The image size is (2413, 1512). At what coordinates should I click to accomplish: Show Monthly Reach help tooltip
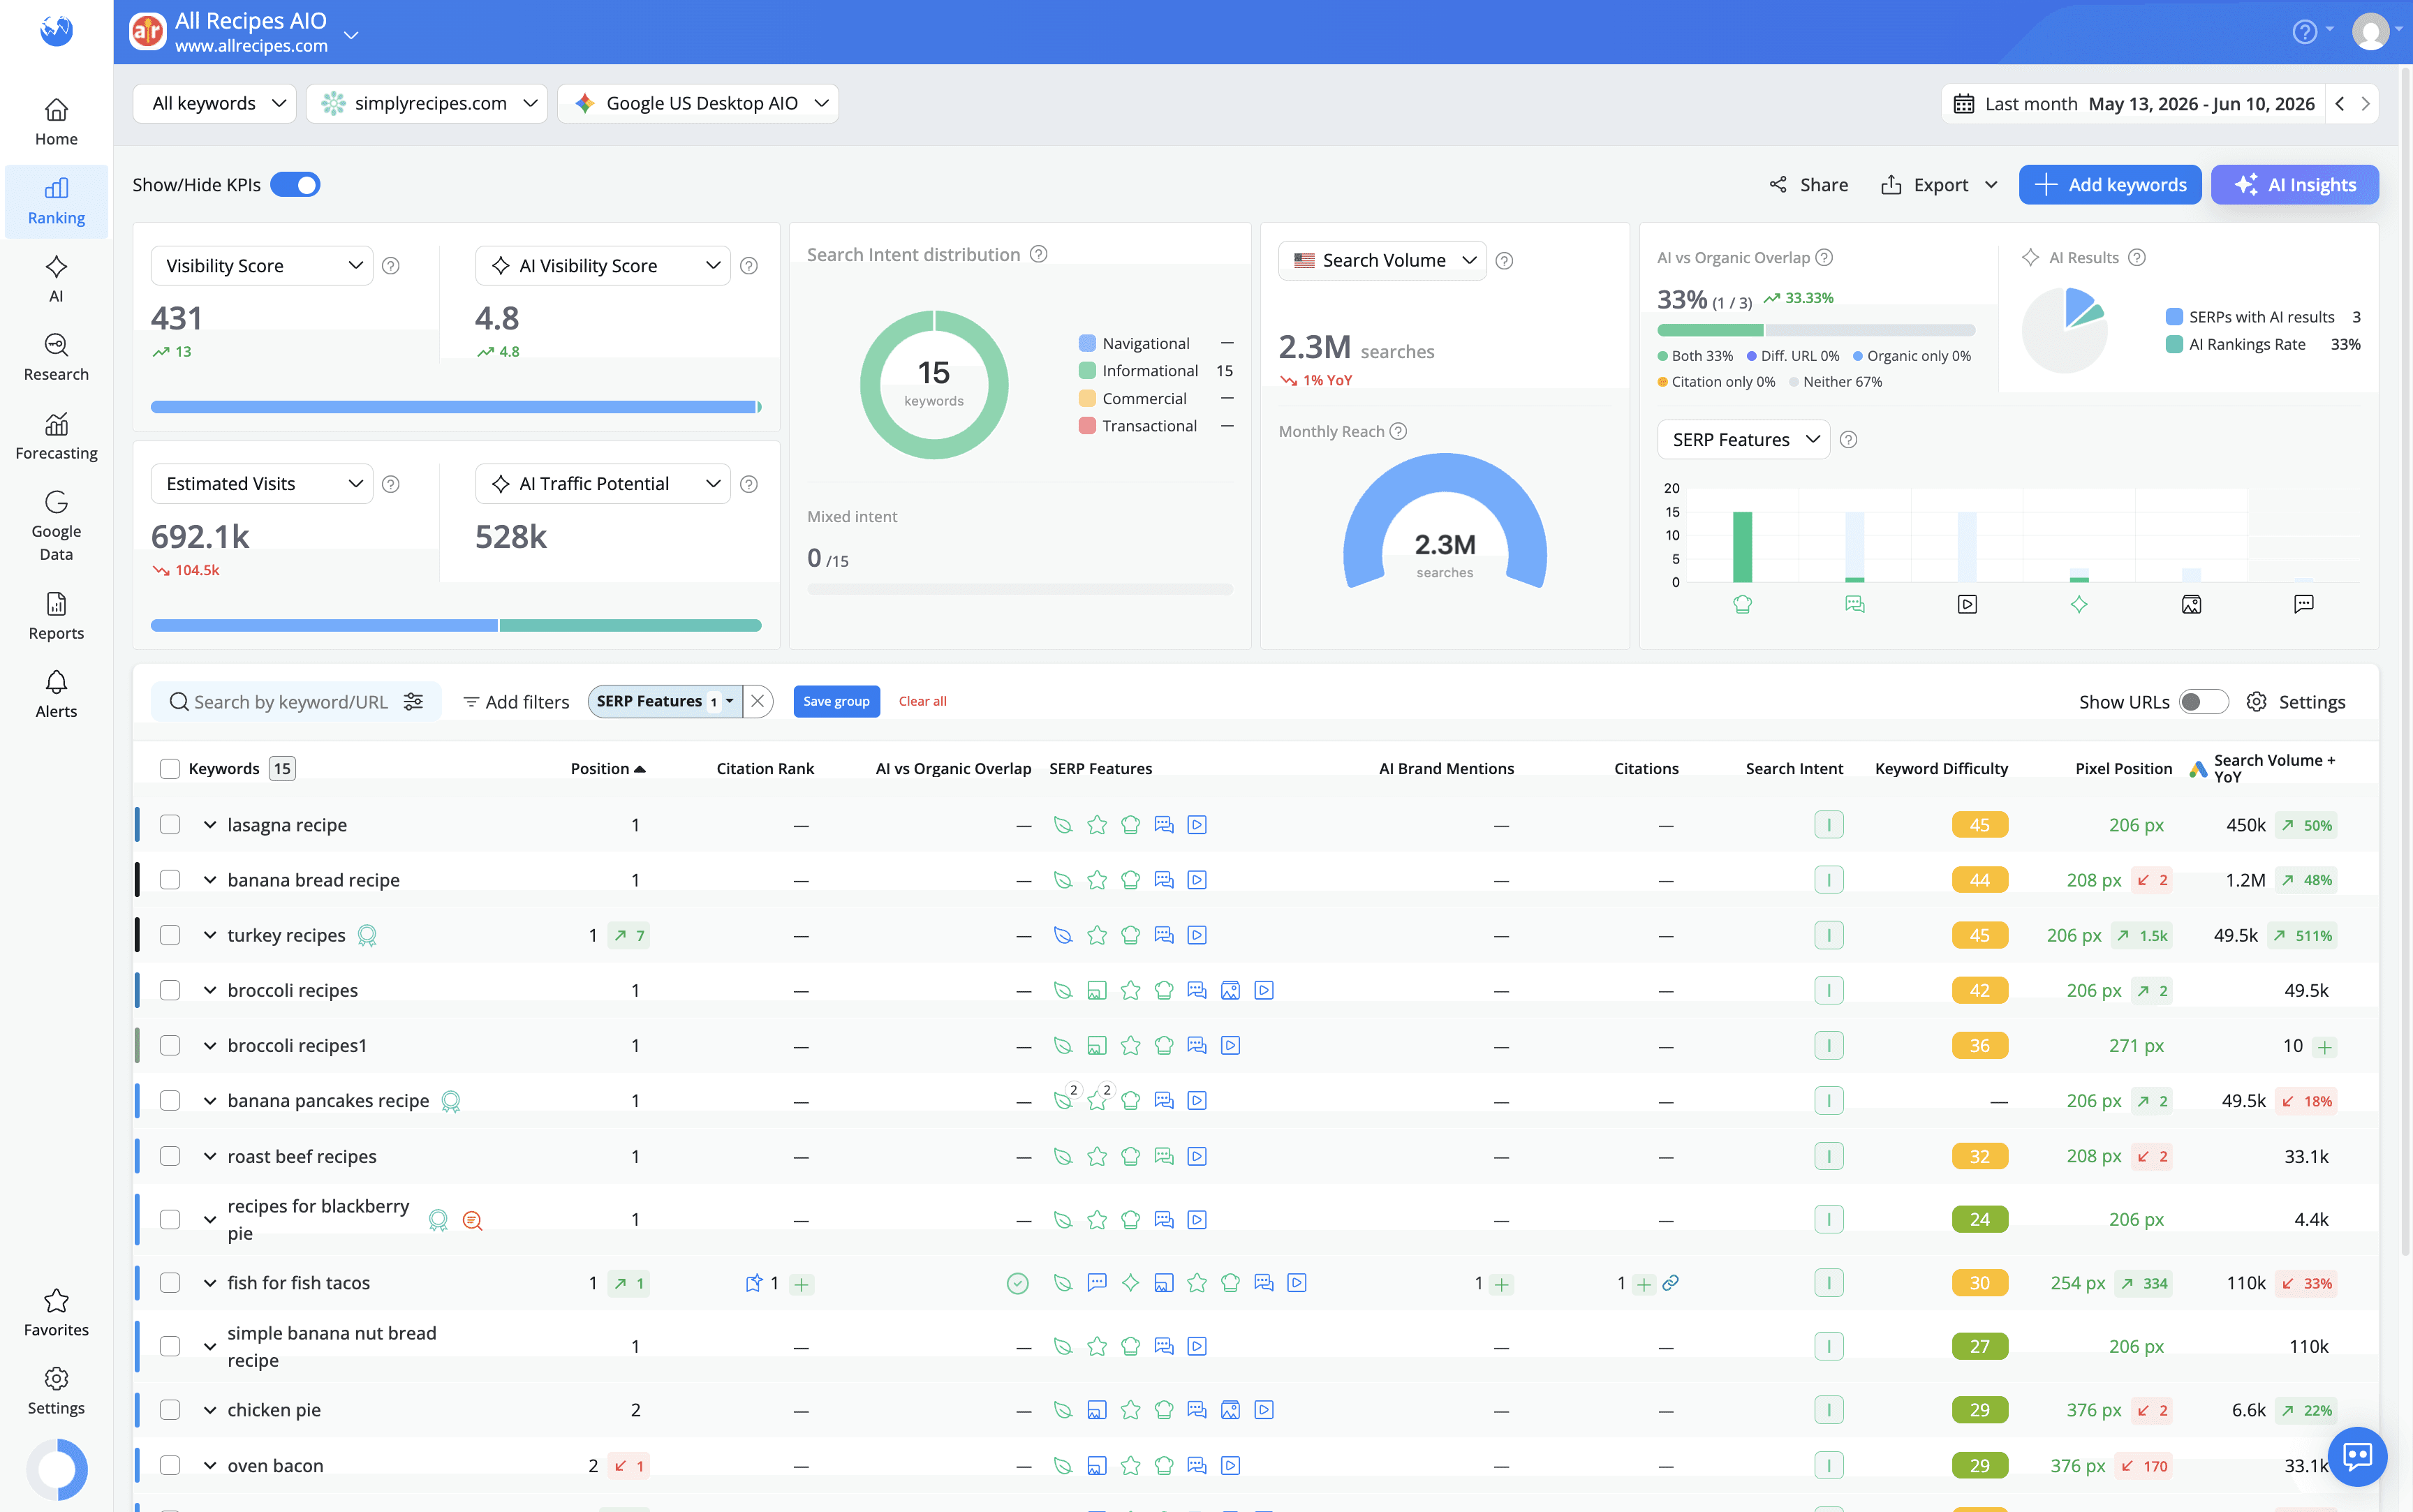1398,431
